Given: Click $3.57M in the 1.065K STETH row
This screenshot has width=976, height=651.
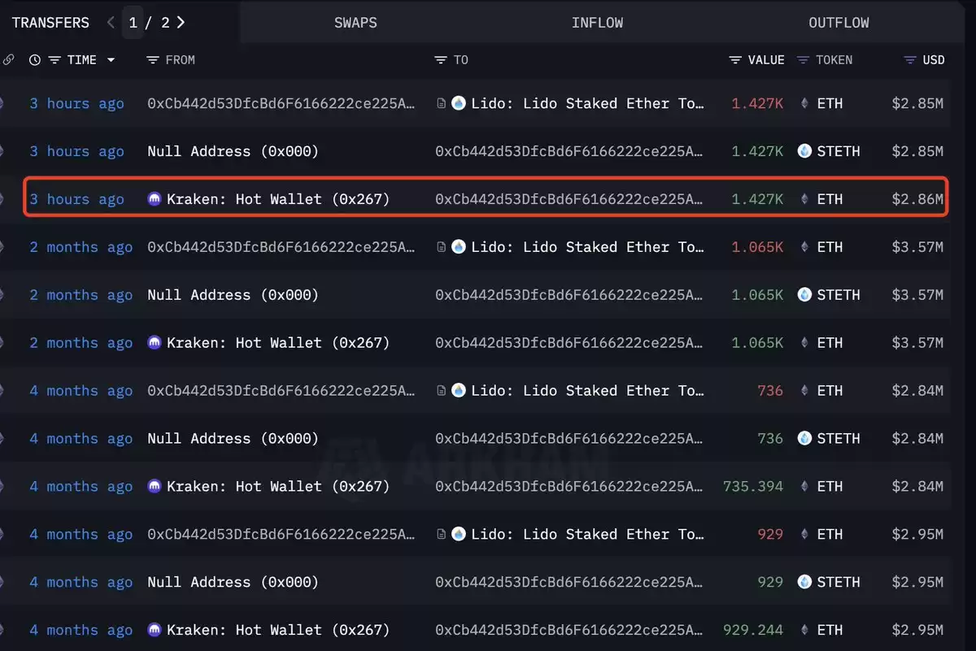Looking at the screenshot, I should coord(918,295).
